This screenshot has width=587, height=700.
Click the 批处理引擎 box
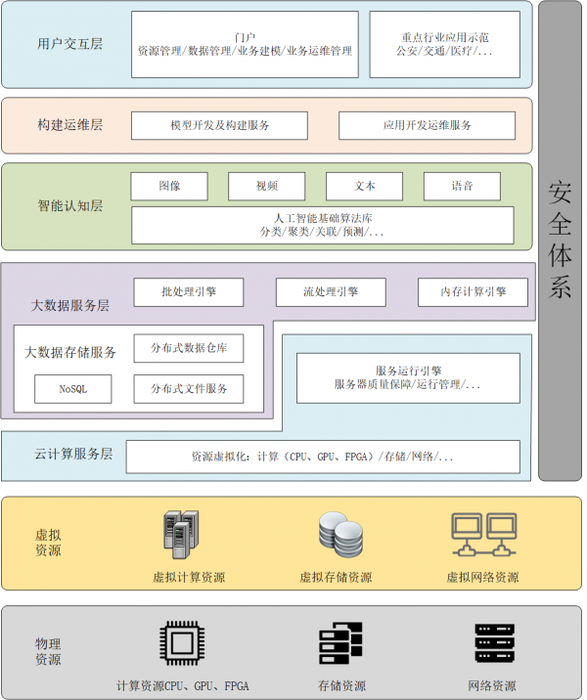[189, 291]
